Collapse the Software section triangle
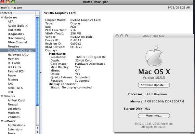This screenshot has width=195, height=134. [2, 121]
